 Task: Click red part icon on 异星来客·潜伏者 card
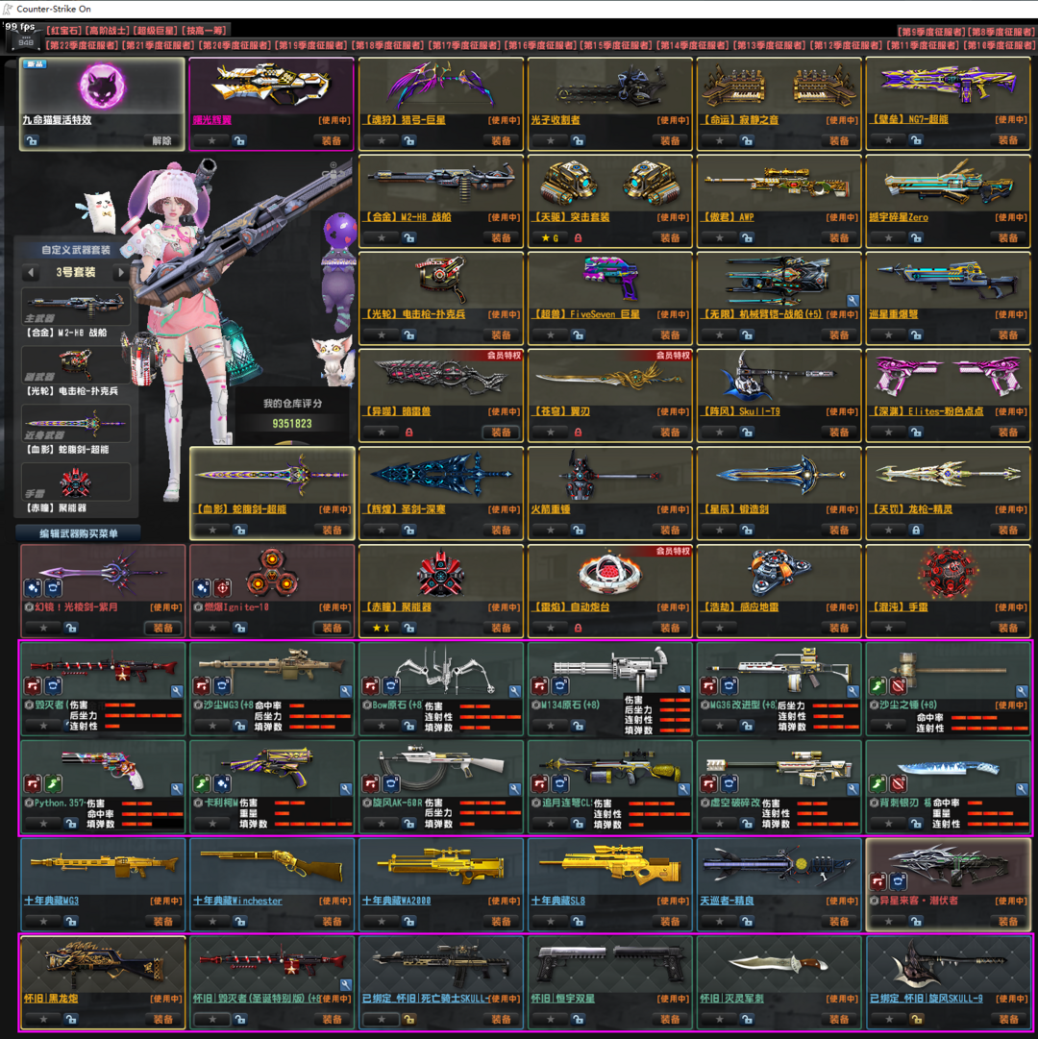(878, 882)
